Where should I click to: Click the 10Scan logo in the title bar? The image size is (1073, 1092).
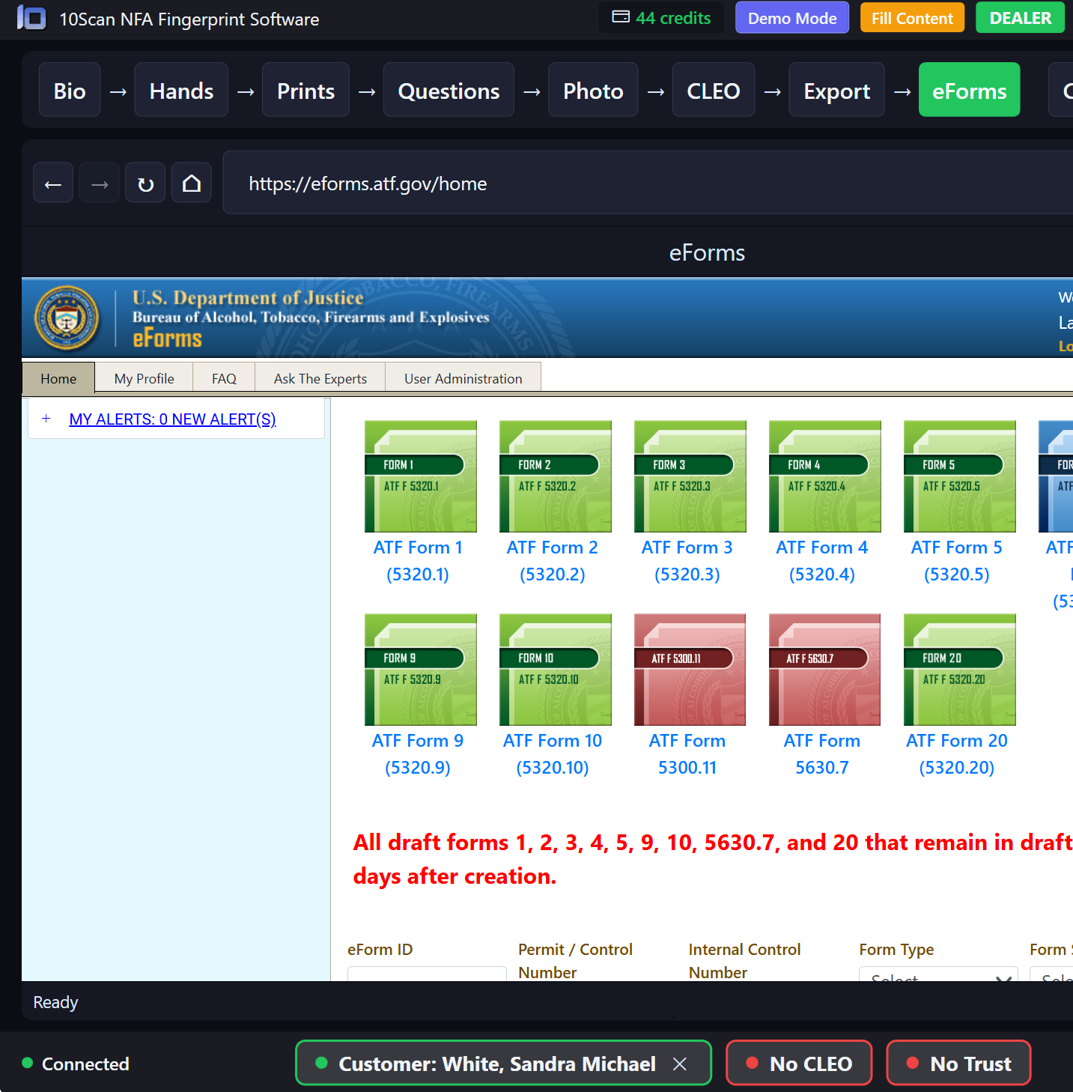(31, 17)
